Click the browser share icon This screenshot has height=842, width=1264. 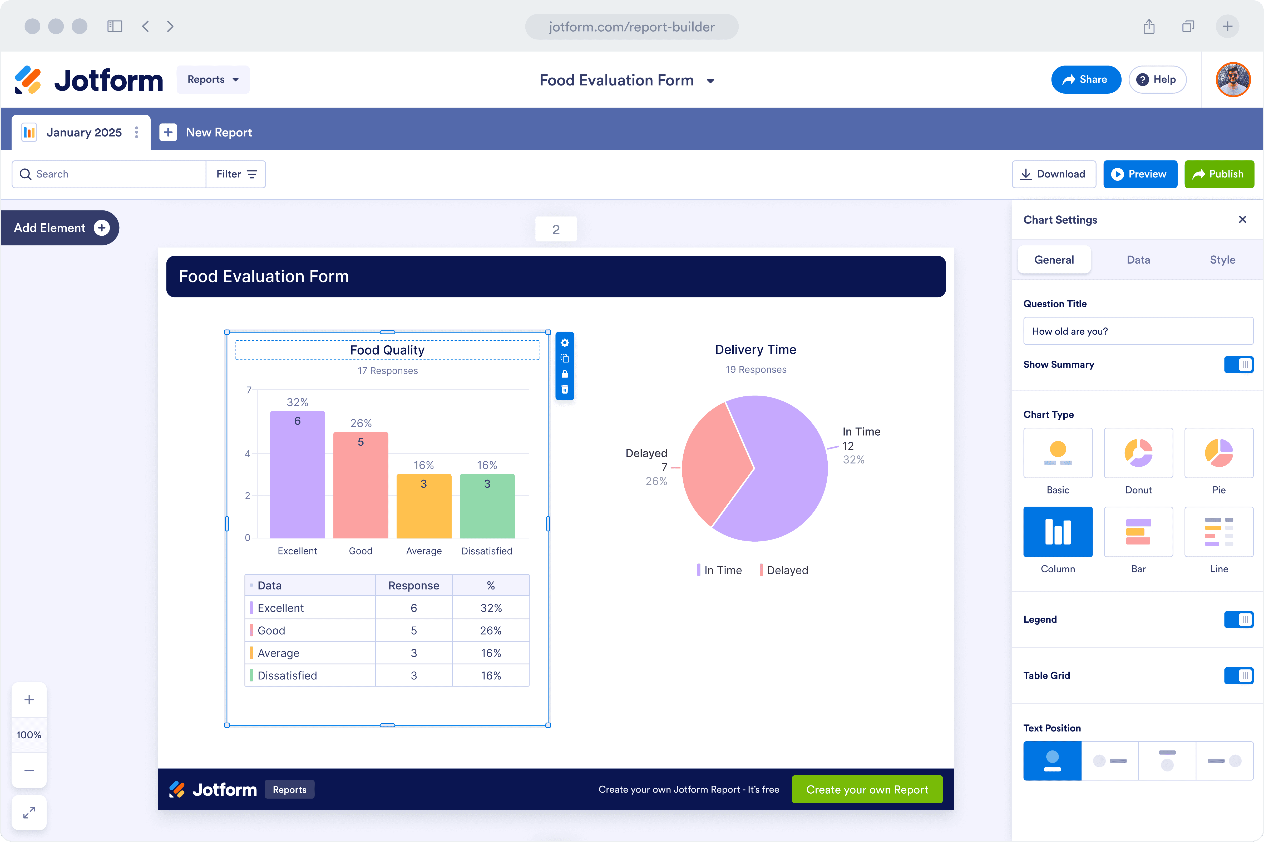point(1149,26)
